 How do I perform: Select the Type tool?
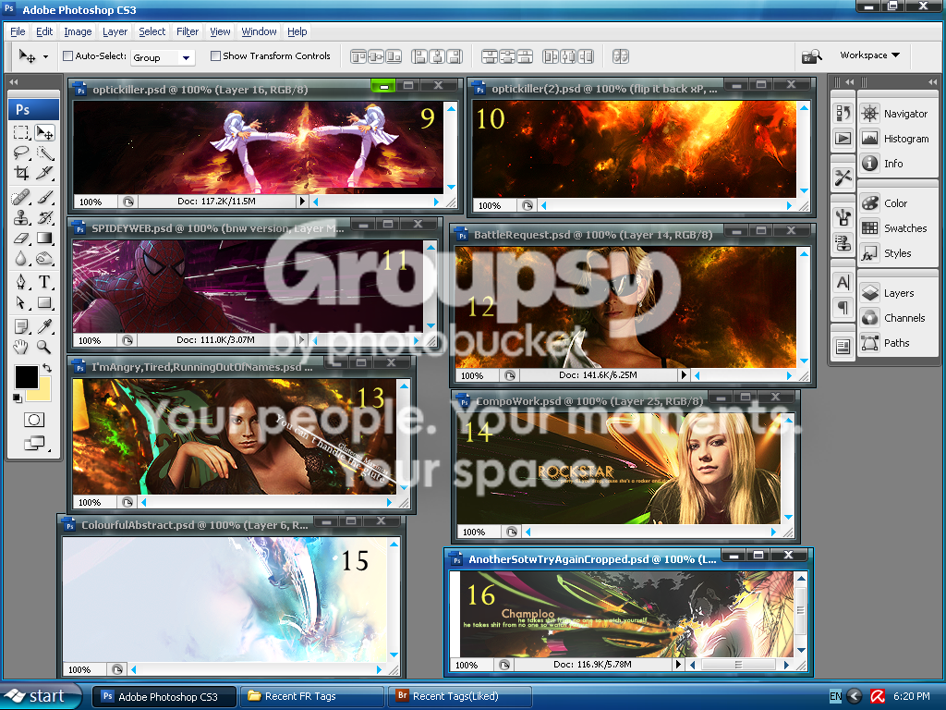tap(44, 282)
